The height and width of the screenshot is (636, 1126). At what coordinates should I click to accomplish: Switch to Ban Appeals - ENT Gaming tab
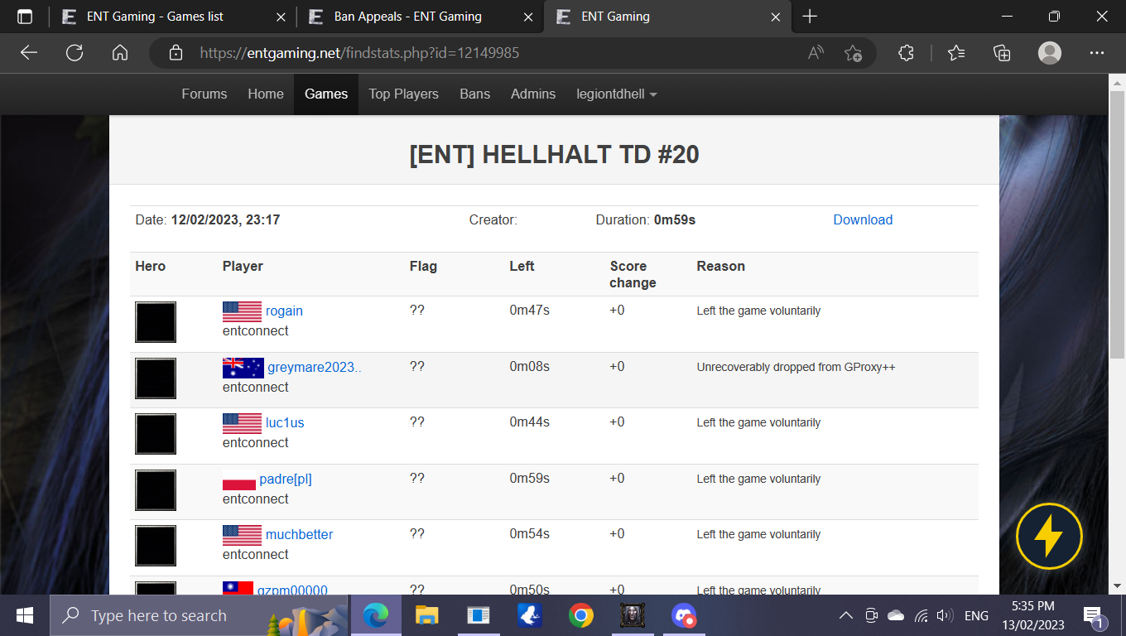coord(407,17)
